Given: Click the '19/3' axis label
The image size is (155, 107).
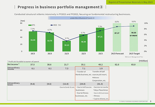Looking at the screenshot, I should pyautogui.click(x=33, y=54).
